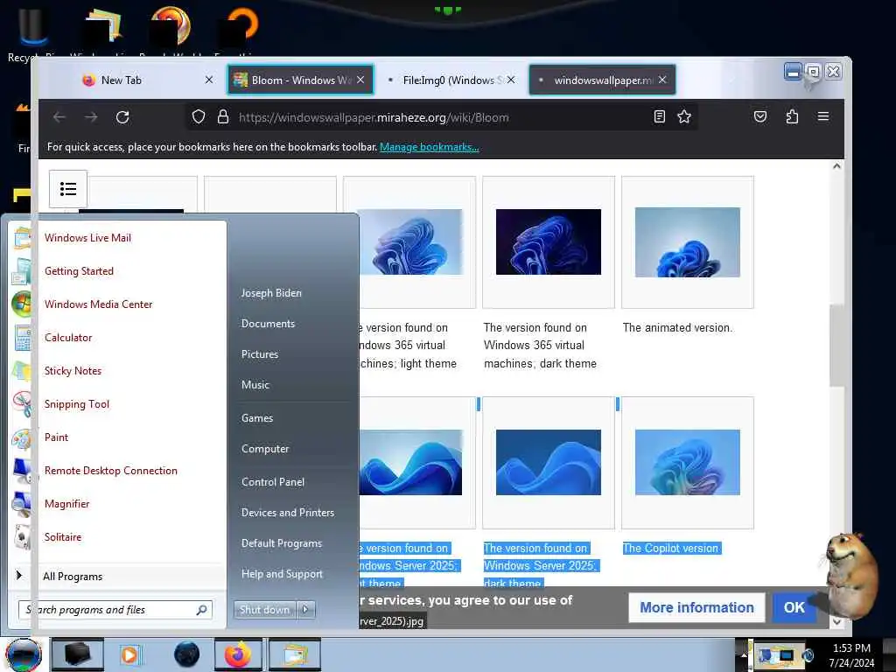Open Windows Live Mail
The width and height of the screenshot is (896, 672).
click(88, 238)
